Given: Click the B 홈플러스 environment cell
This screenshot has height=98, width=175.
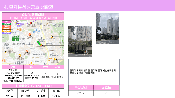Looking at the screenshot, I should [x=46, y=76].
